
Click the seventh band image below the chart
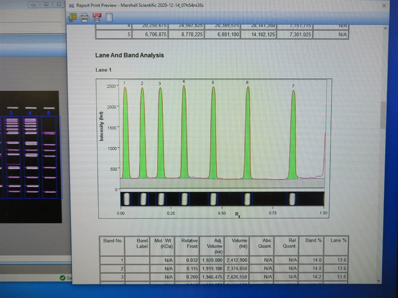coord(292,199)
